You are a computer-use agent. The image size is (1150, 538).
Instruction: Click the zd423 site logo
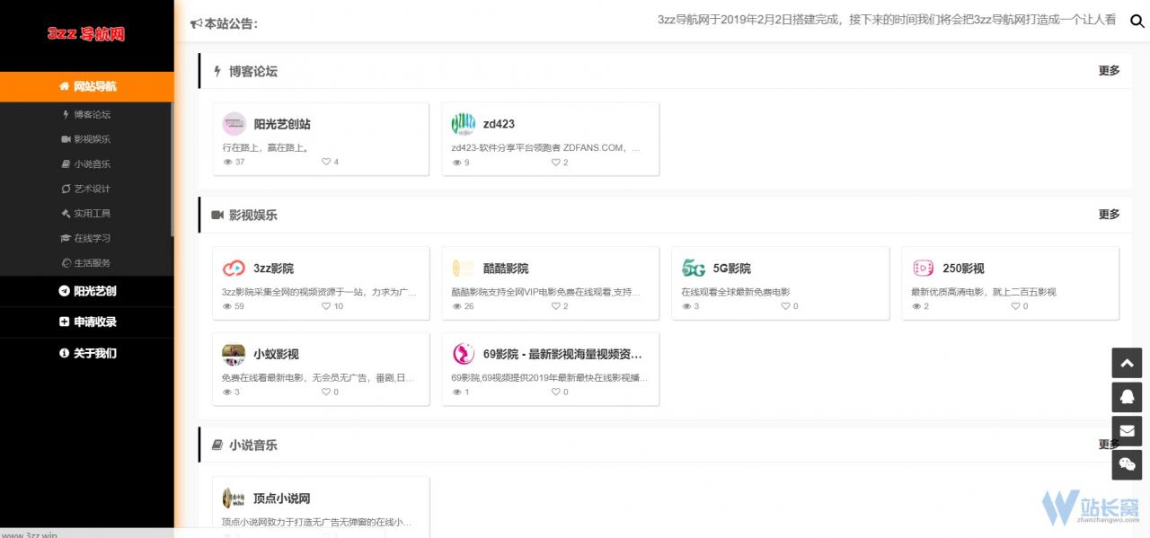point(463,124)
